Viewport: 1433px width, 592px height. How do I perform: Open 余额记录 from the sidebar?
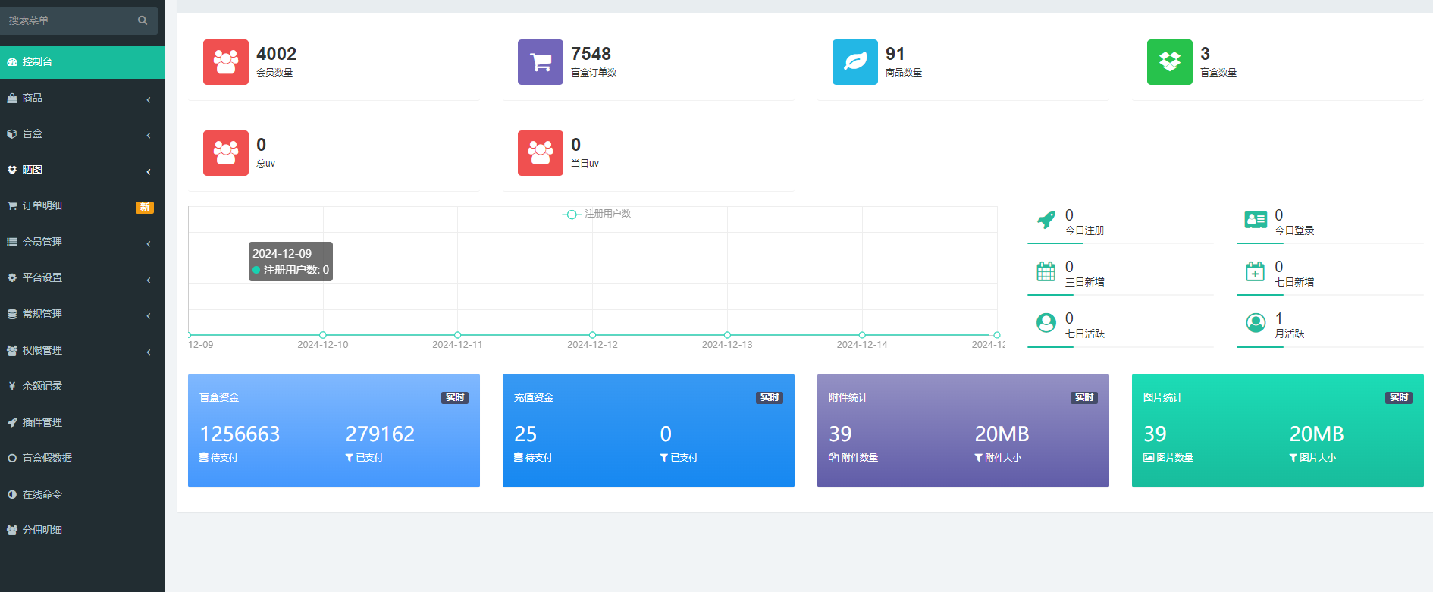click(83, 386)
